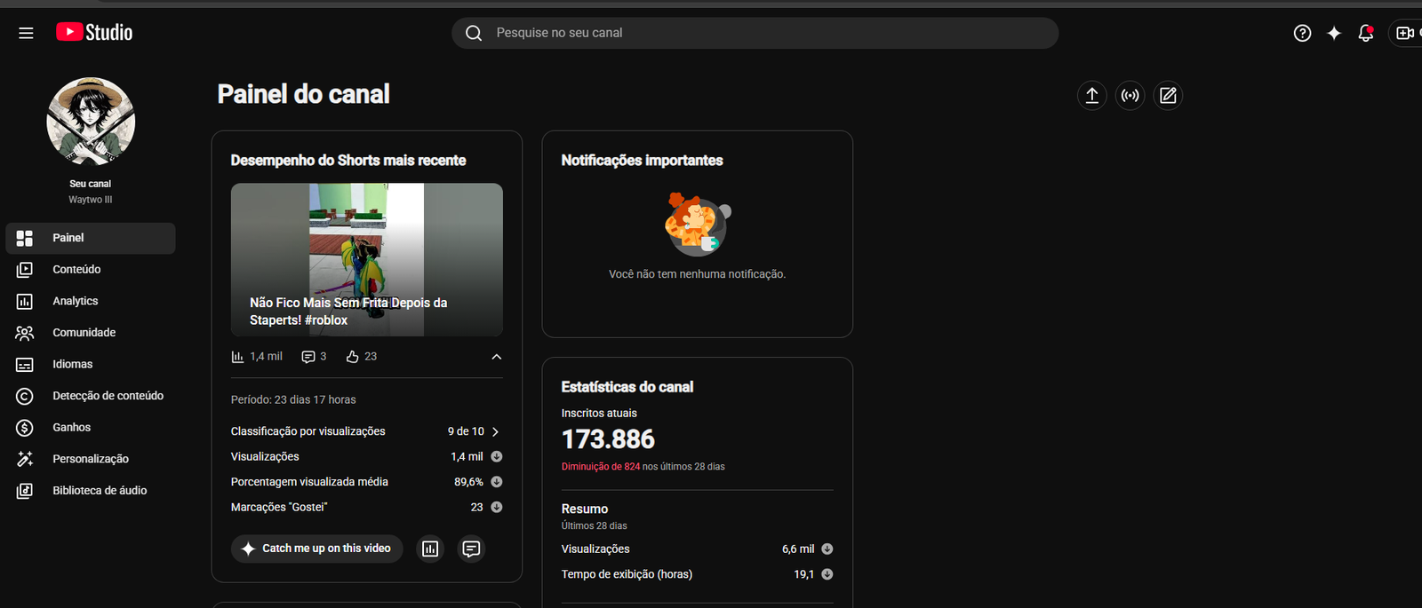
Task: Open Detecção de conteúdo in the sidebar
Action: pyautogui.click(x=91, y=396)
